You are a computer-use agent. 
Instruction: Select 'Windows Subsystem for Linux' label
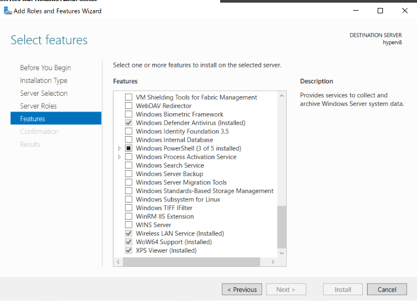(x=178, y=199)
